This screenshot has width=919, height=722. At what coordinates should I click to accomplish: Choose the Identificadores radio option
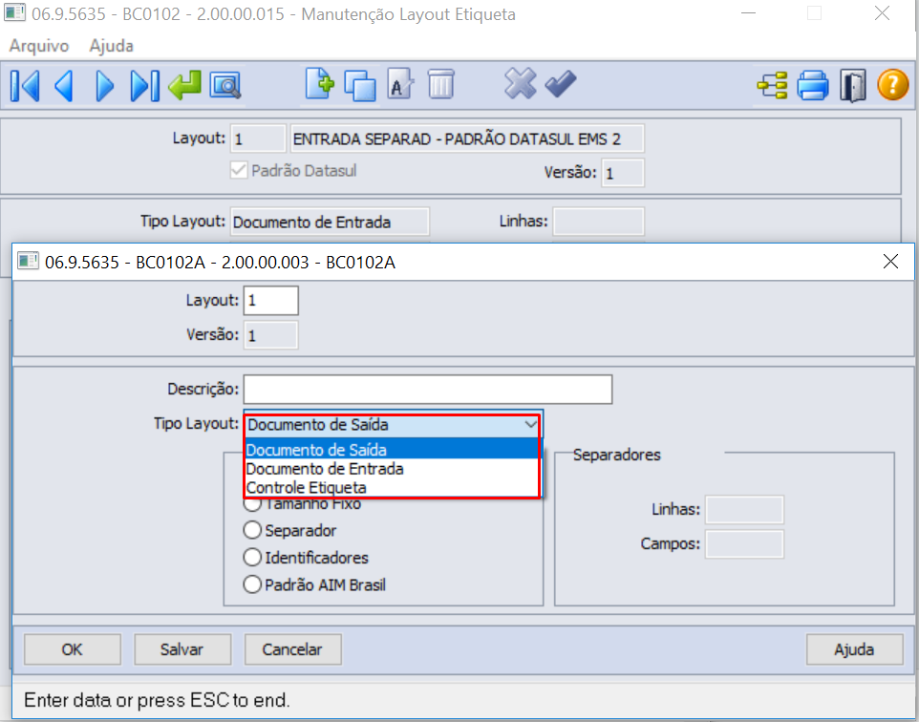pos(252,558)
